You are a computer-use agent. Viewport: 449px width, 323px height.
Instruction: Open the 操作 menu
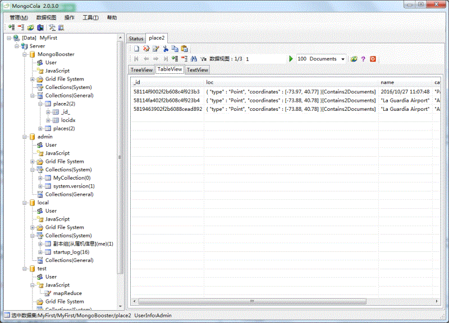[x=69, y=18]
